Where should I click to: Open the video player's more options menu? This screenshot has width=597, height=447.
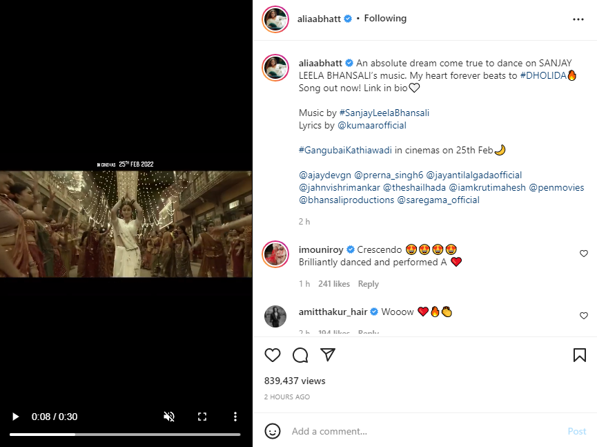coord(235,417)
